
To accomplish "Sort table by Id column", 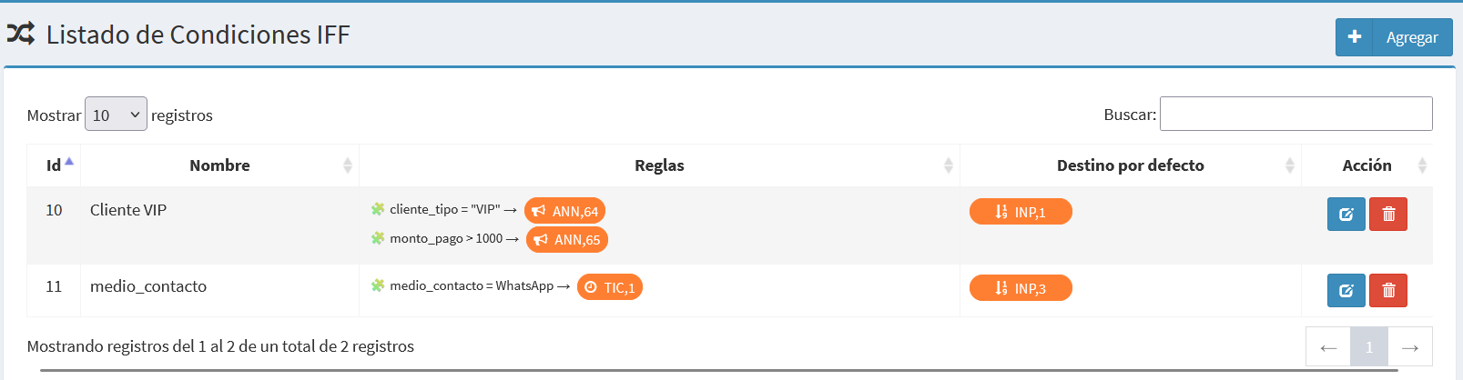I will (54, 165).
